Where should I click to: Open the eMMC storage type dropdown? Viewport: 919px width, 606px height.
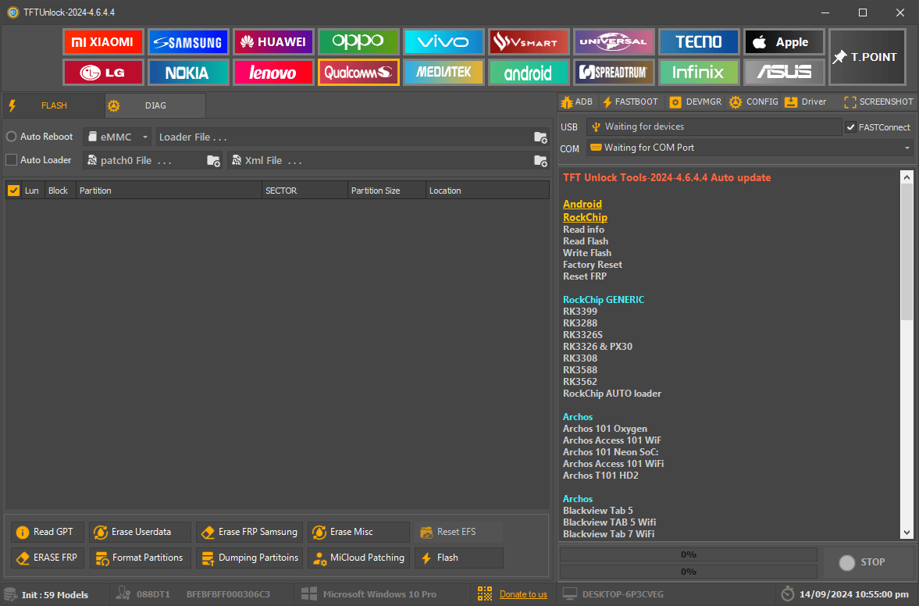[x=117, y=137]
